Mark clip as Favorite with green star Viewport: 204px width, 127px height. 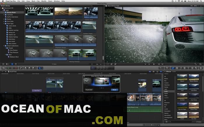(x=8, y=68)
